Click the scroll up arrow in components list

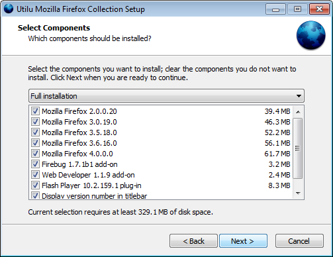point(298,112)
